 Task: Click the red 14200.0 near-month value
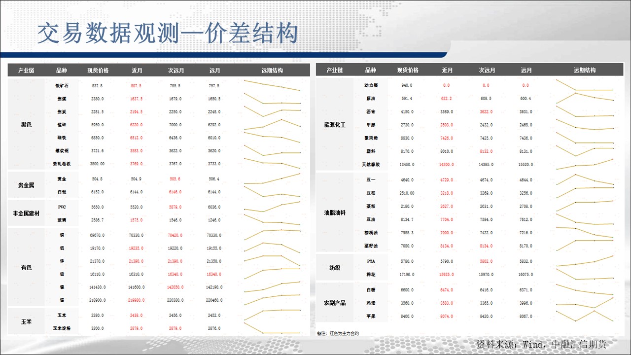click(446, 165)
